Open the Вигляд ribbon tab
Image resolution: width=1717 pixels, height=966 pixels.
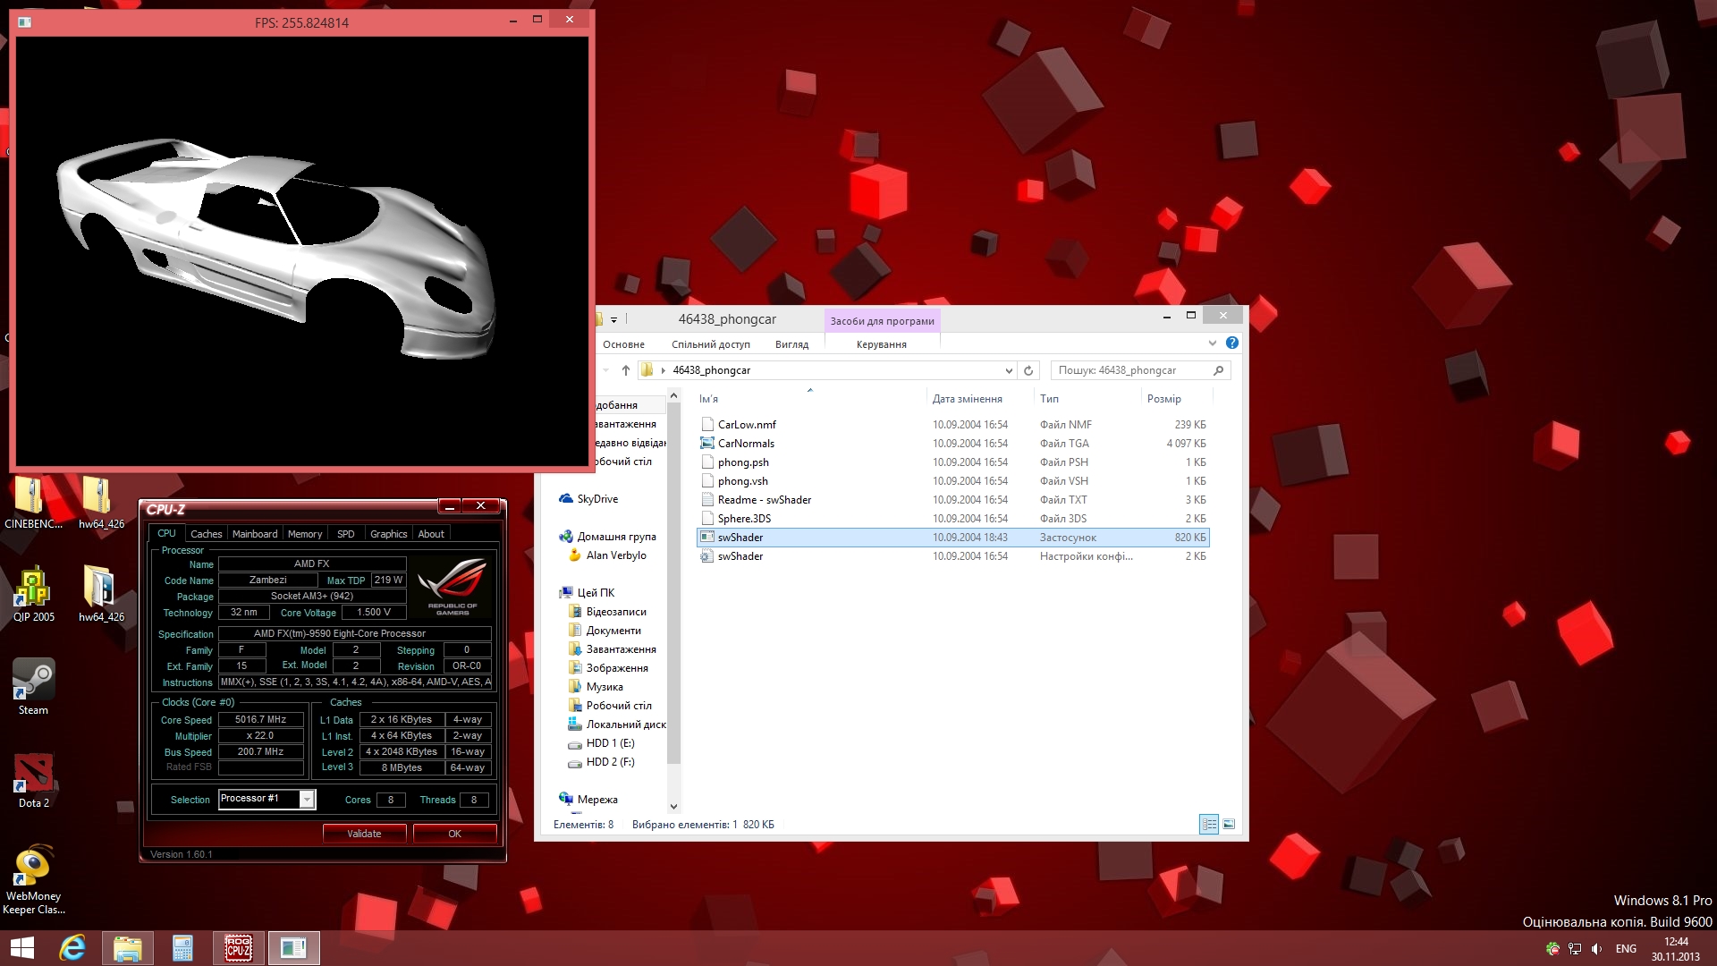click(791, 344)
